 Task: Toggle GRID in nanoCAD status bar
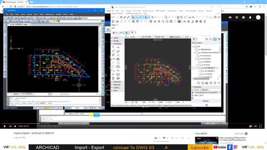[x=40, y=108]
